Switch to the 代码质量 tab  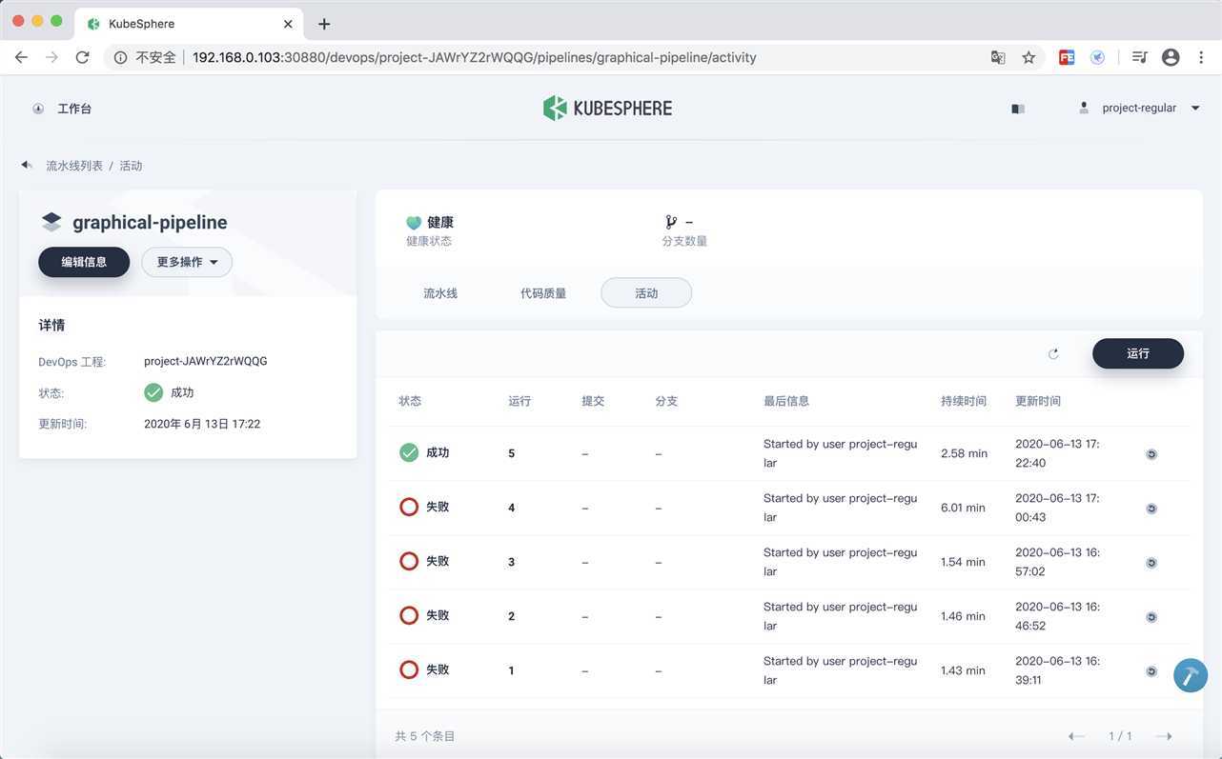[x=543, y=293]
